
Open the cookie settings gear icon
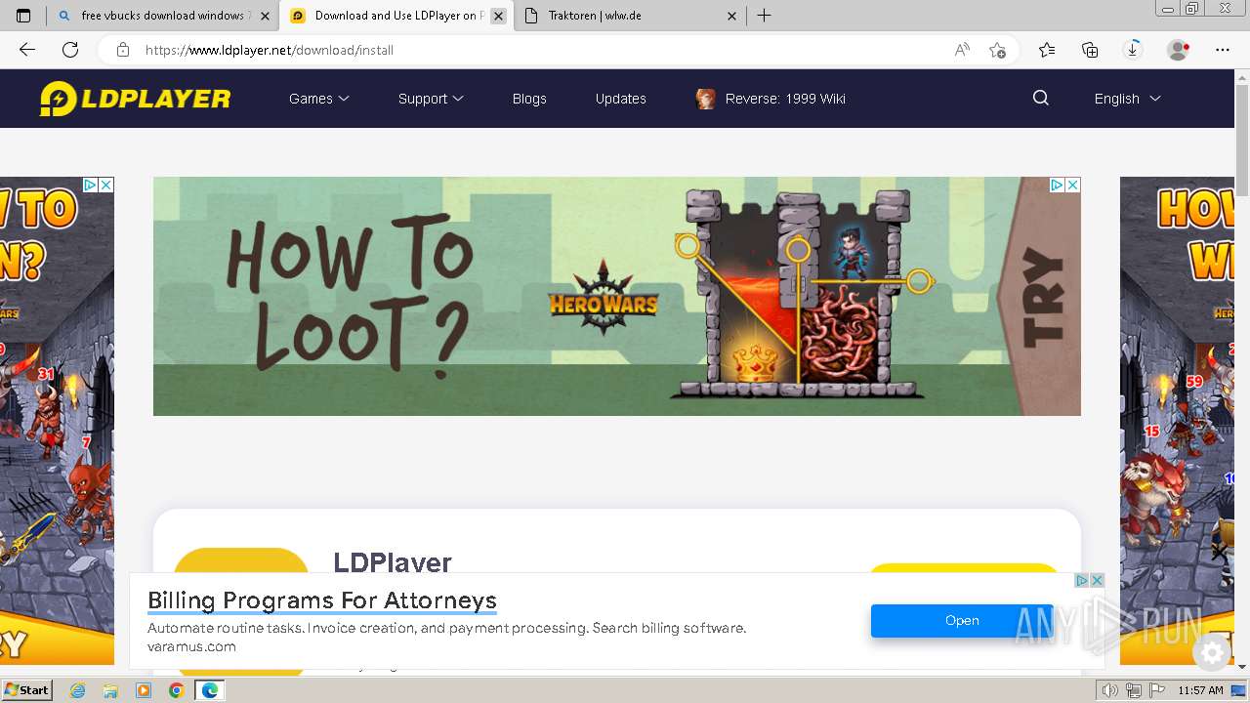click(1213, 652)
